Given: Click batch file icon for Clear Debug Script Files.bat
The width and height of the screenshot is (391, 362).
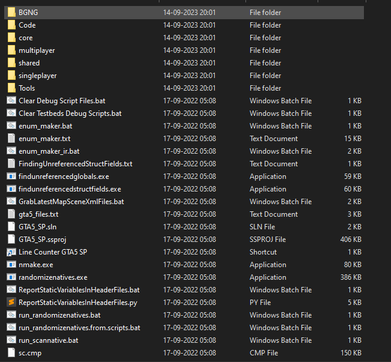Looking at the screenshot, I should (x=11, y=100).
